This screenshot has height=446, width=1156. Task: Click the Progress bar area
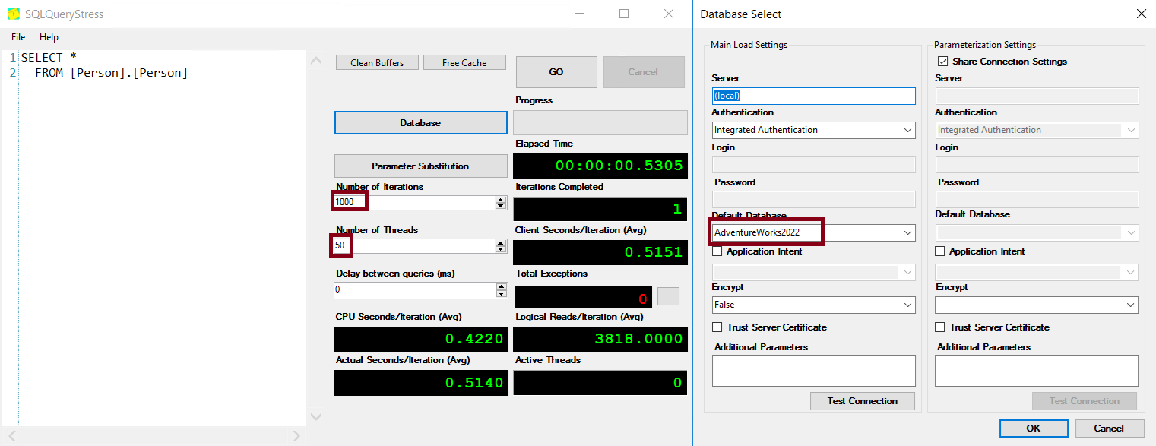(x=600, y=122)
